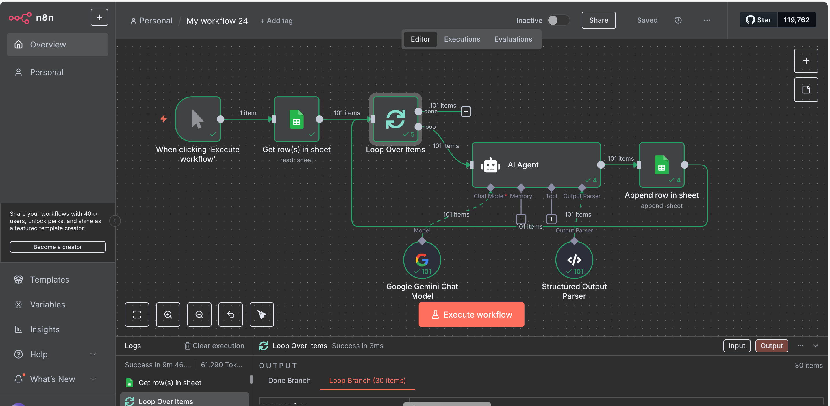The image size is (830, 406).
Task: Select Loop Branch (30 items) tab
Action: [367, 380]
